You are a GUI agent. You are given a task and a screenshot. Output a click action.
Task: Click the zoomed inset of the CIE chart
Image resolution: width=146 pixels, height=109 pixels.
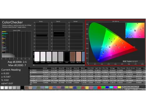click(x=135, y=30)
